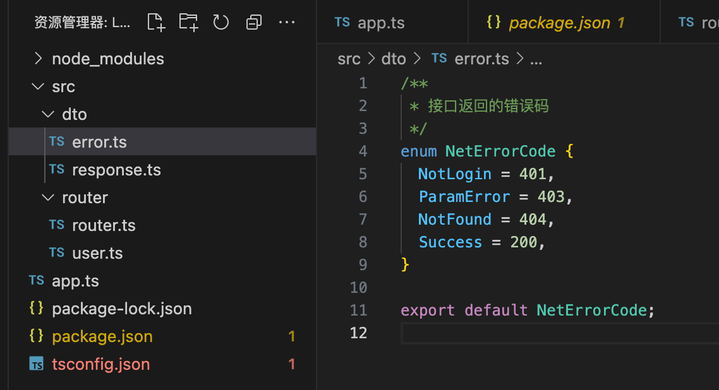Viewport: 719px width, 390px height.
Task: Collapse the router folder
Action: [47, 197]
